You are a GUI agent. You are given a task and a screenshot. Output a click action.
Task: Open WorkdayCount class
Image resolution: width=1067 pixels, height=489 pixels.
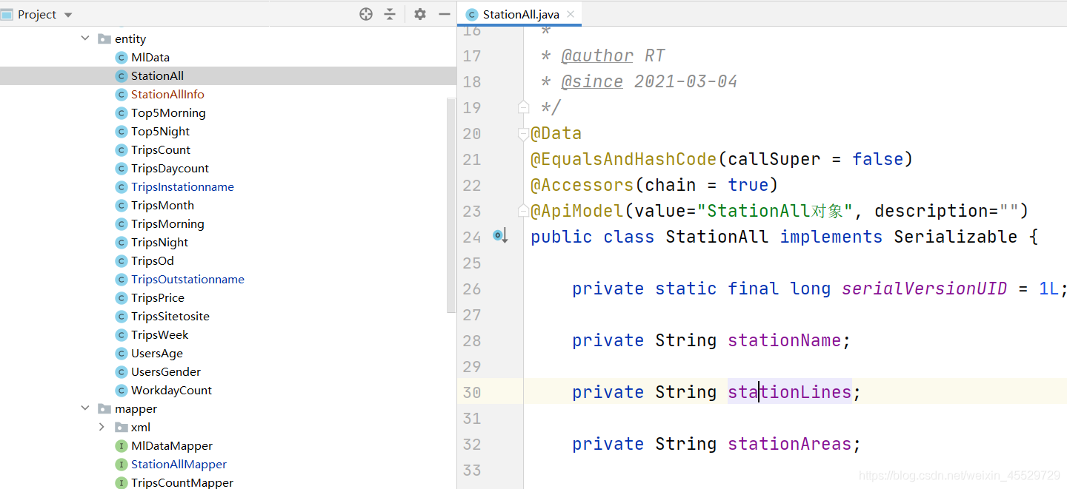click(x=171, y=390)
